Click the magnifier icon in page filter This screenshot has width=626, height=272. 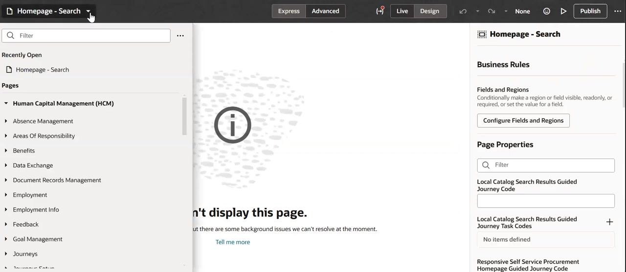pos(11,36)
